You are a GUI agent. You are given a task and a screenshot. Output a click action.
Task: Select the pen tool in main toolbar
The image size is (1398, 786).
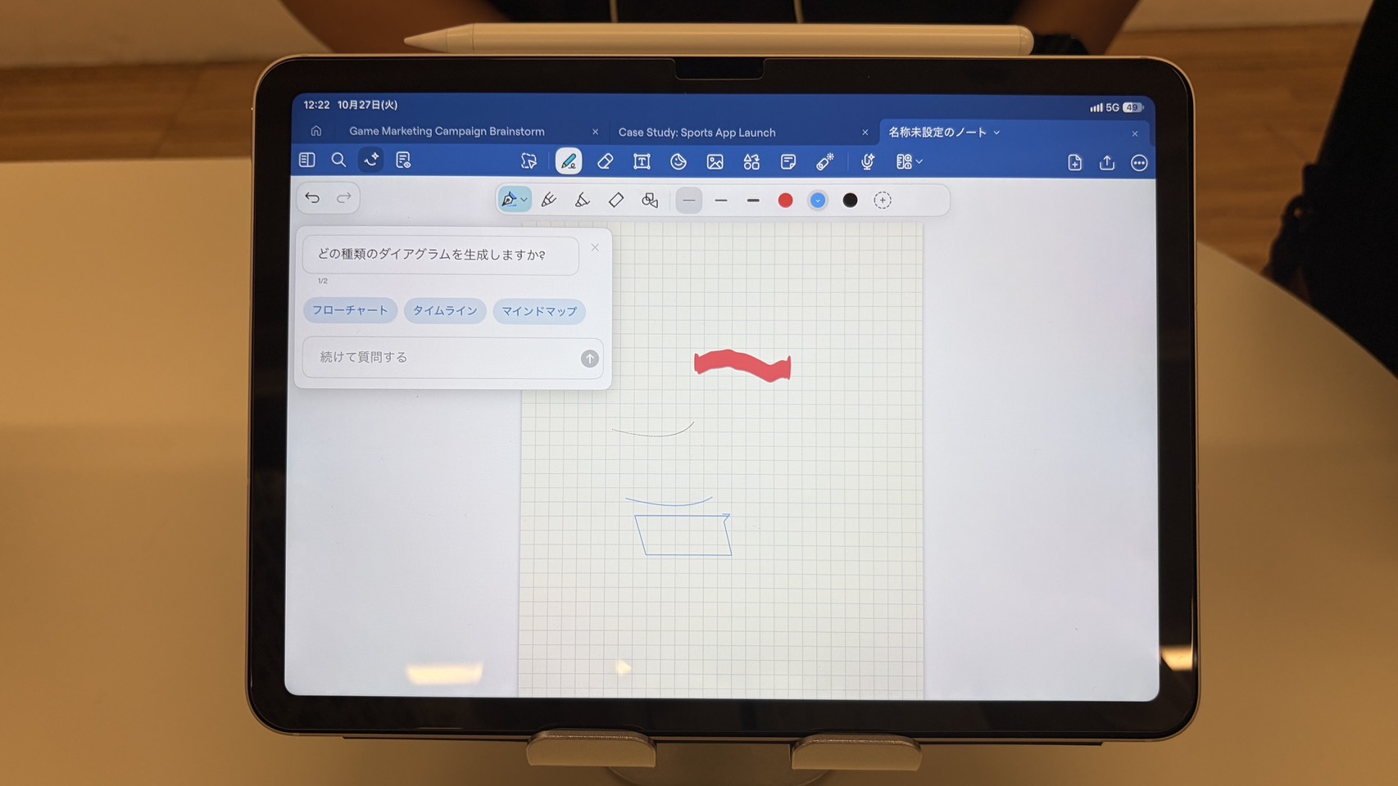click(x=569, y=161)
